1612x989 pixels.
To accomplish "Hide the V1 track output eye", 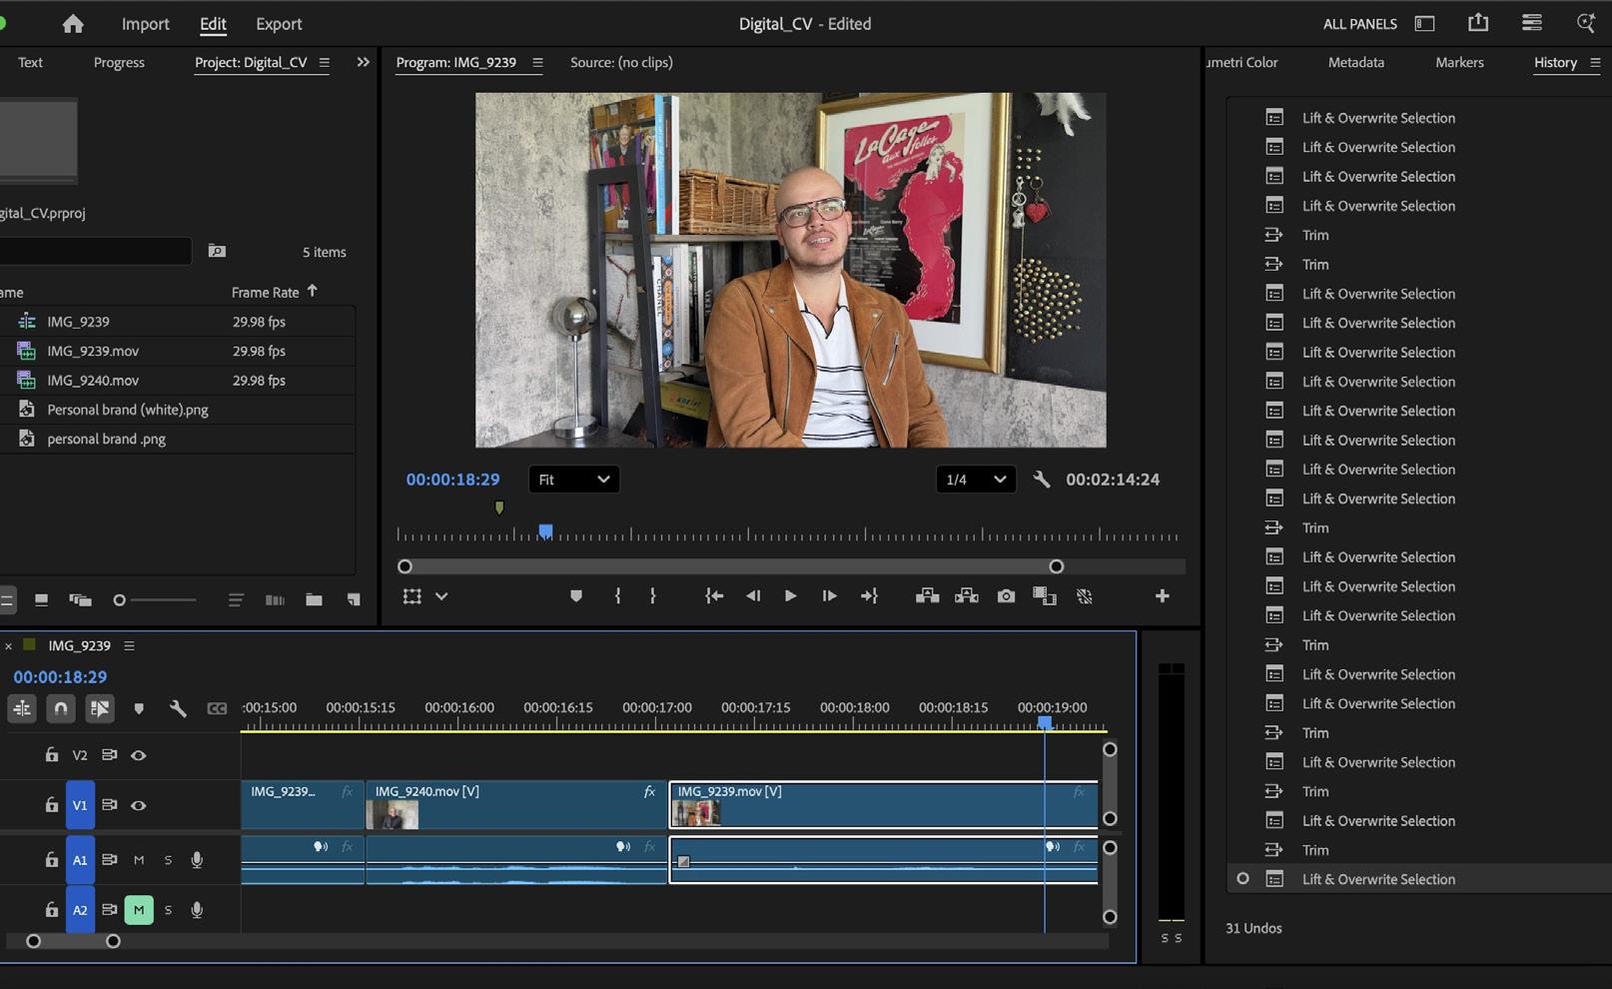I will (x=139, y=805).
